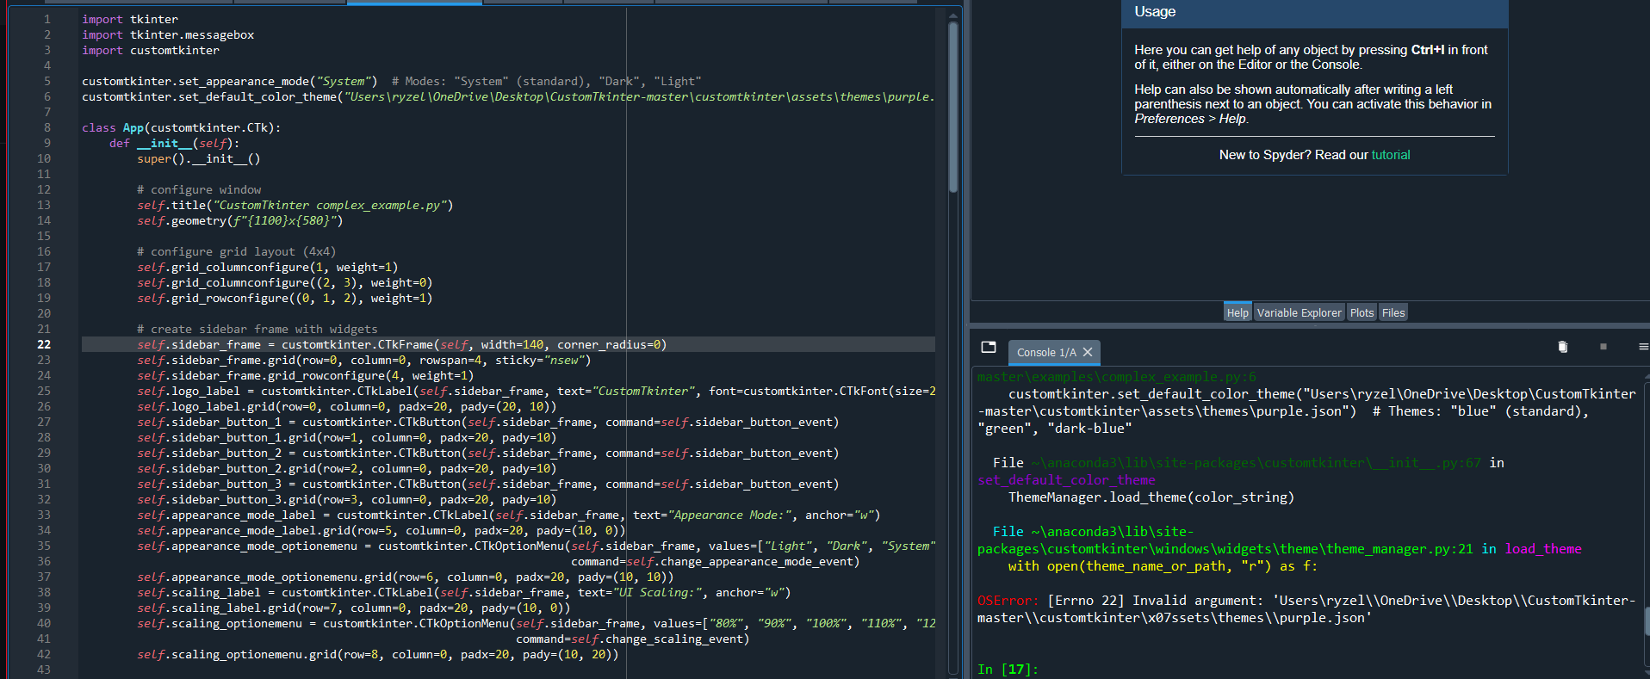Viewport: 1650px width, 679px height.
Task: Click the sidebar_button_2.grid(row=2 line
Action: [x=347, y=468]
